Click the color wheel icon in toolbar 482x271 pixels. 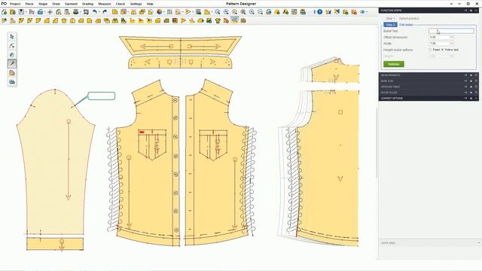[159, 12]
